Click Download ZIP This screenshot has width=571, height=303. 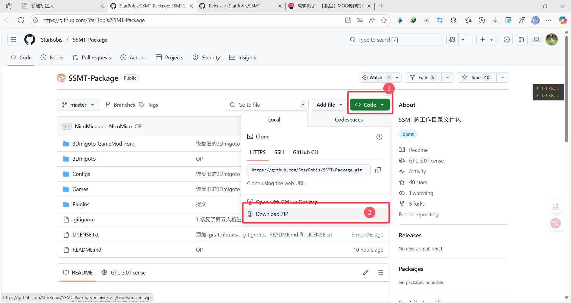pos(272,214)
